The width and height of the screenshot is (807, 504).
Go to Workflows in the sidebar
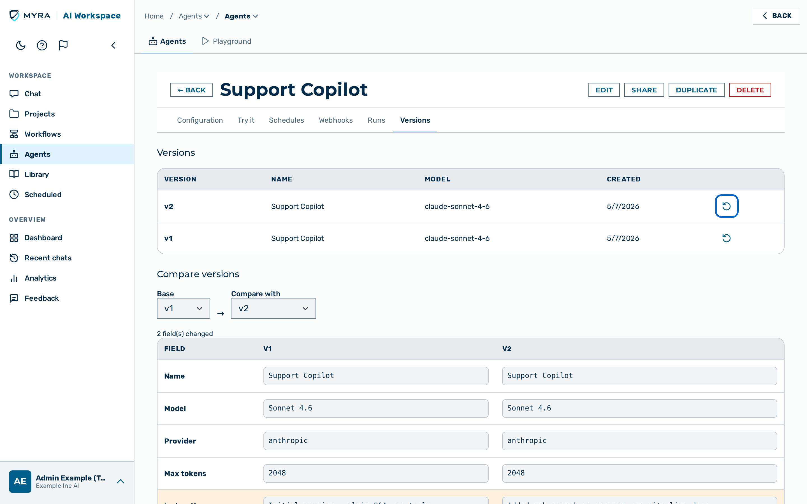(67, 134)
